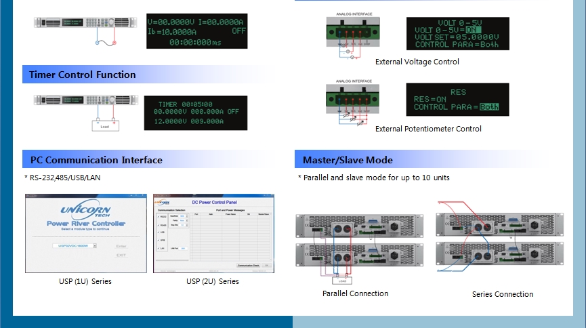Click the 'External Potentiometer Control' caption
Viewport: 586px width, 328px height.
pyautogui.click(x=428, y=129)
